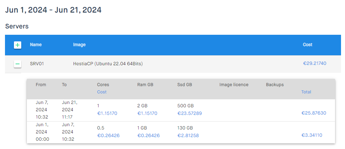Open the €25.87630 total amount

pyautogui.click(x=314, y=113)
